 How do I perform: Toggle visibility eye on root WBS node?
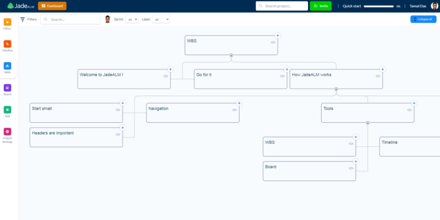273,42
